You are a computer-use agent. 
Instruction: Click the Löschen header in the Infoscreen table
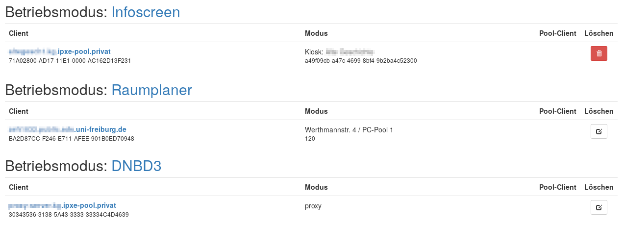coord(599,33)
